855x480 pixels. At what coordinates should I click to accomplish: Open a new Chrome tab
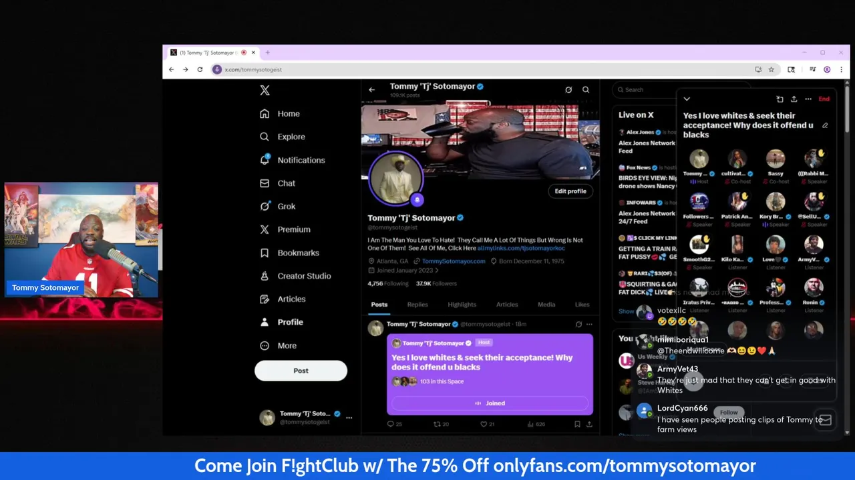tap(267, 53)
